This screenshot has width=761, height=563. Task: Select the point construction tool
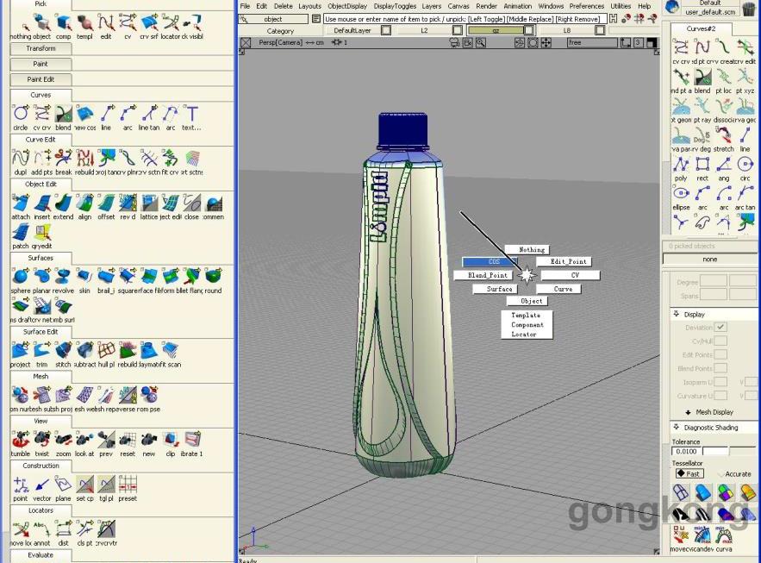[x=21, y=485]
